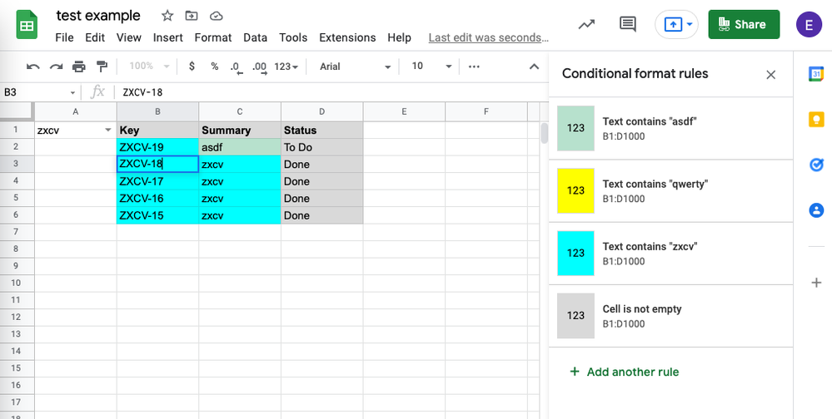Star the test example document

click(167, 16)
